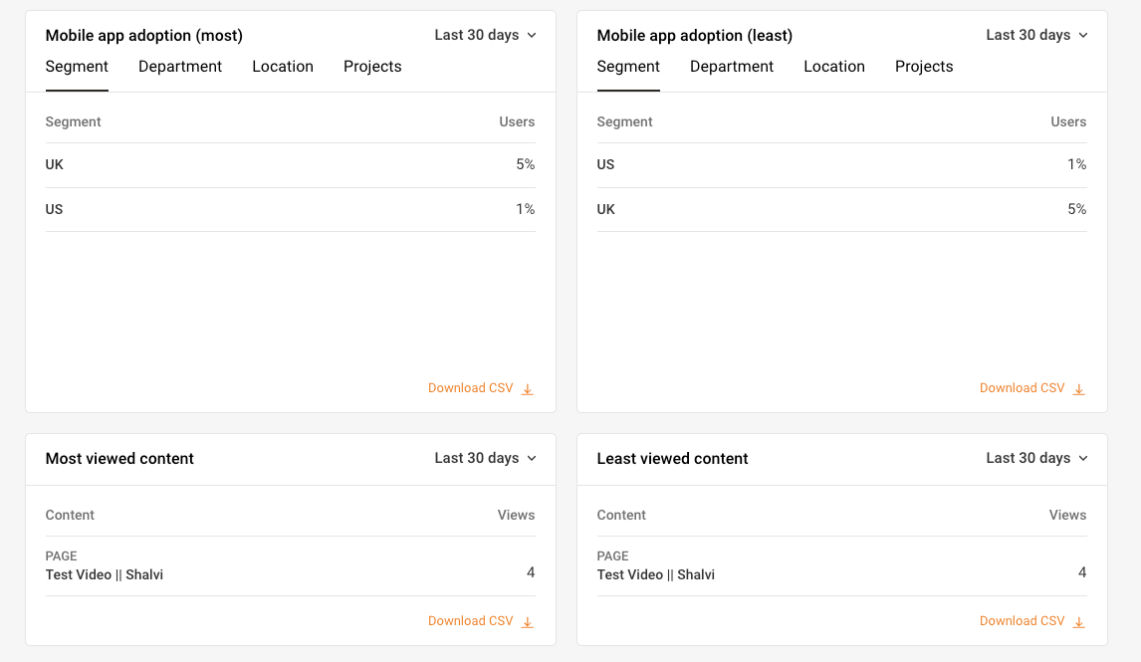The height and width of the screenshot is (662, 1141).
Task: Click the download icon in Mobile app adoption (most)
Action: coord(528,388)
